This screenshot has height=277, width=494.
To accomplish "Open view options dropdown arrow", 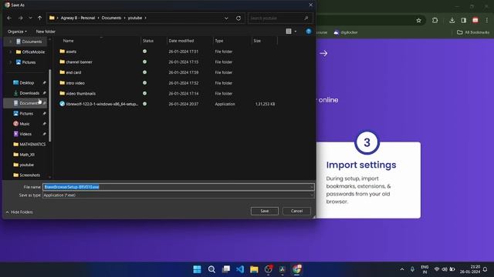I will tap(296, 32).
